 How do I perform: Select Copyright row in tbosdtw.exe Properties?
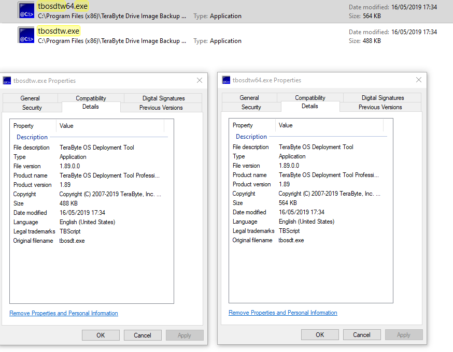click(x=90, y=194)
